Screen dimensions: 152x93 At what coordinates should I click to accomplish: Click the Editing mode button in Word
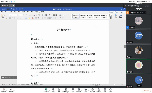[x=117, y=12]
